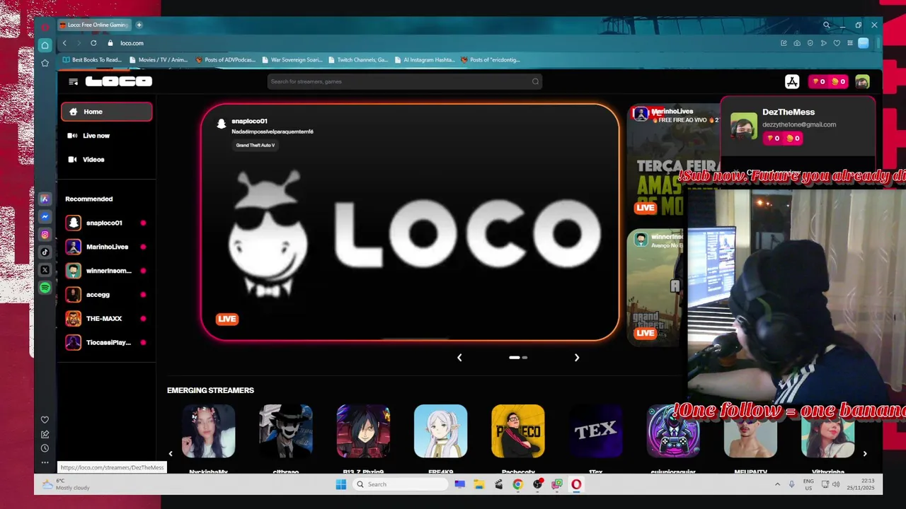
Task: Go back with browser back arrow
Action: click(x=64, y=43)
